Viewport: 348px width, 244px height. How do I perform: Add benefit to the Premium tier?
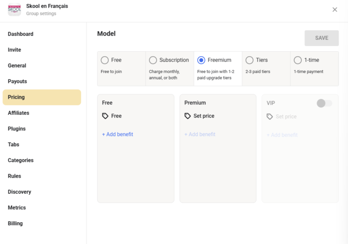(x=200, y=134)
